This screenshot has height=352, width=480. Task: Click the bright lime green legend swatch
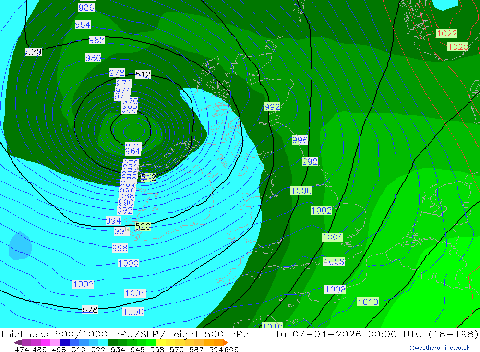click(x=151, y=342)
